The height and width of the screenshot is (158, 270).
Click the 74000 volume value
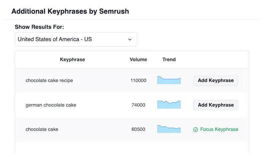pos(138,105)
